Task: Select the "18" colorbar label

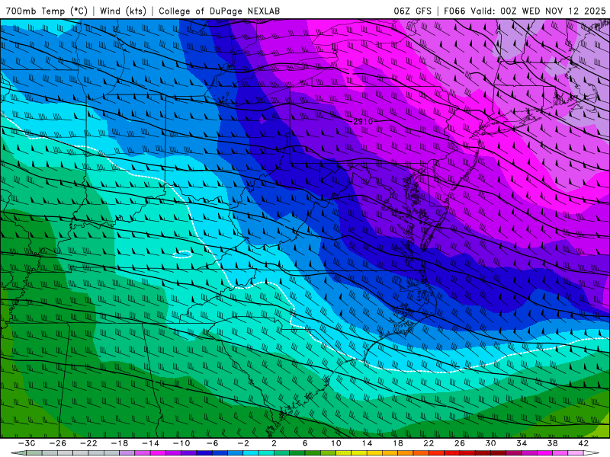Action: coord(397,443)
